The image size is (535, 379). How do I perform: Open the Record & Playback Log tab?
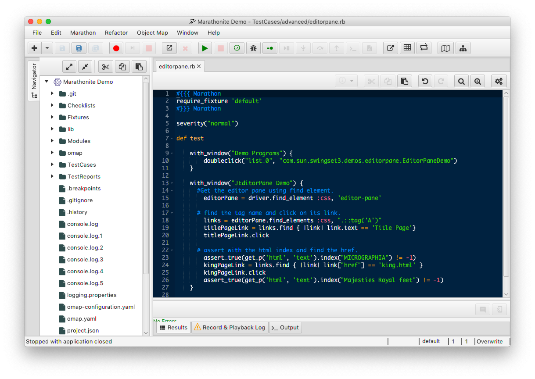pos(230,327)
